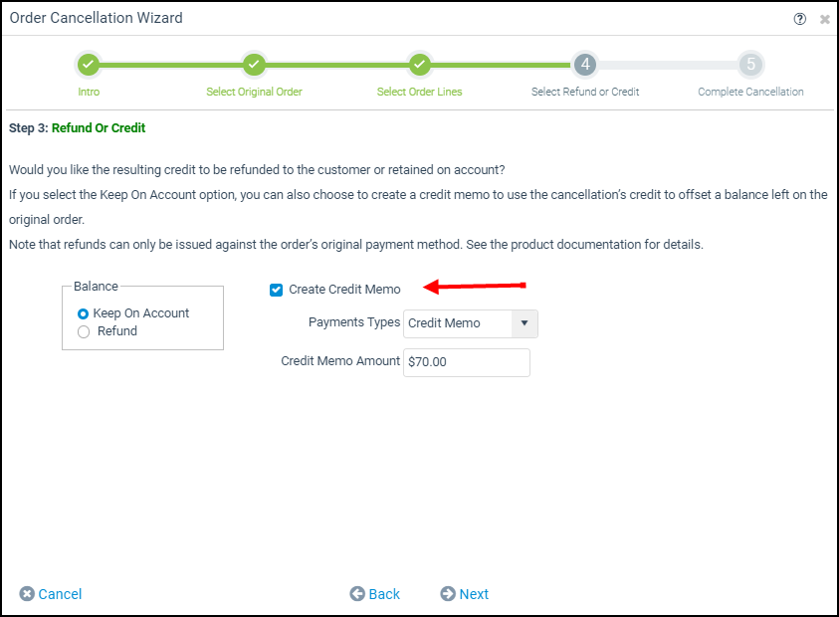The height and width of the screenshot is (617, 839).
Task: Click the Back arrow icon
Action: tap(357, 594)
